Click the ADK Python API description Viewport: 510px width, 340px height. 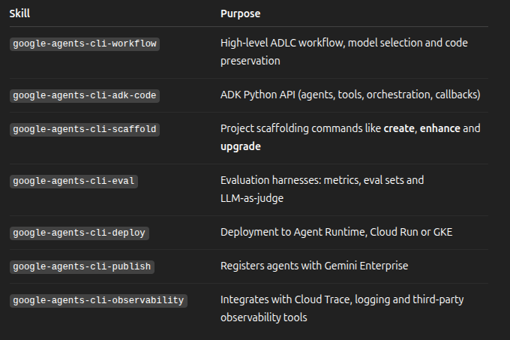350,95
